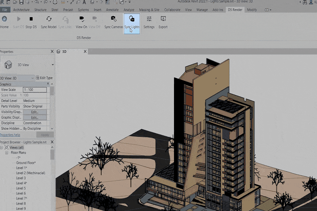Open the 3D View: 3D instance dropdown
The image size is (317, 211).
click(x=17, y=78)
